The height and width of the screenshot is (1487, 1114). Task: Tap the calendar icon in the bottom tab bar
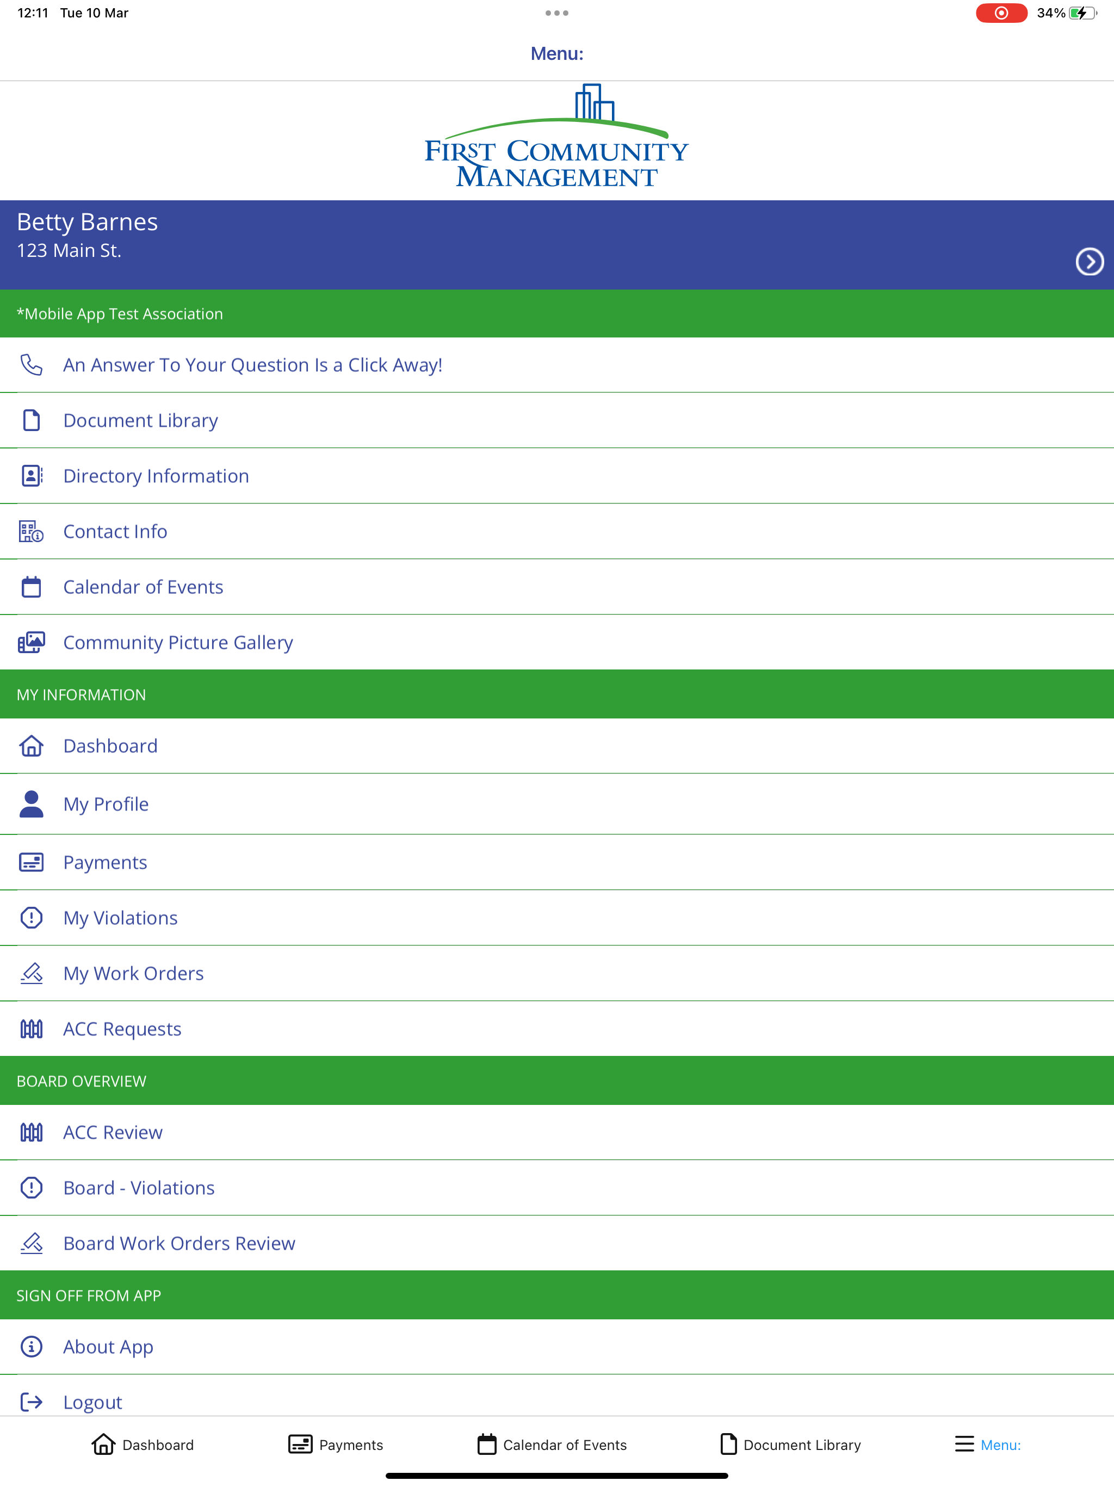tap(486, 1444)
